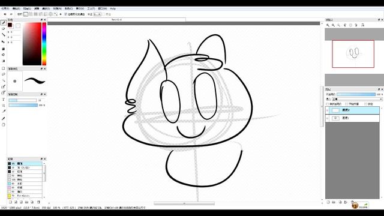Viewport: 384px width, 216px height.
Task: Add a new brush in Brush panel
Action: click(10, 202)
